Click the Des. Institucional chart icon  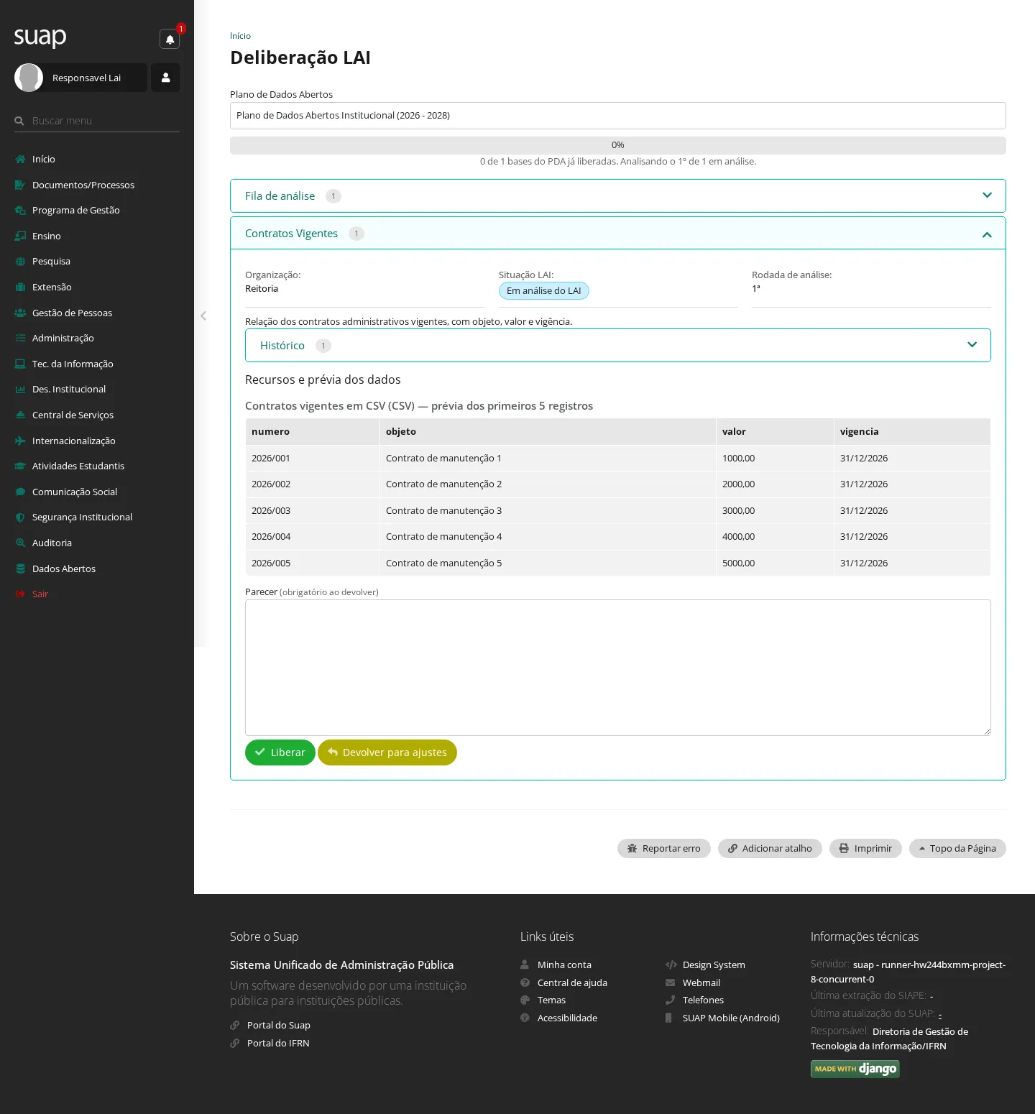20,390
